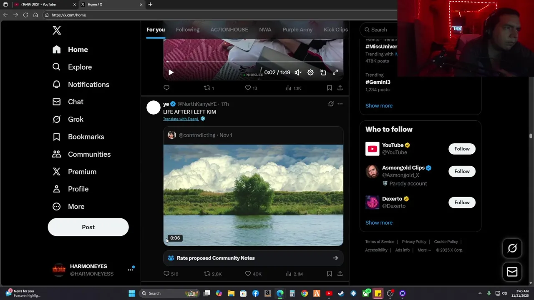Toggle picture-in-picture on the top video
The image size is (534, 300).
[323, 72]
